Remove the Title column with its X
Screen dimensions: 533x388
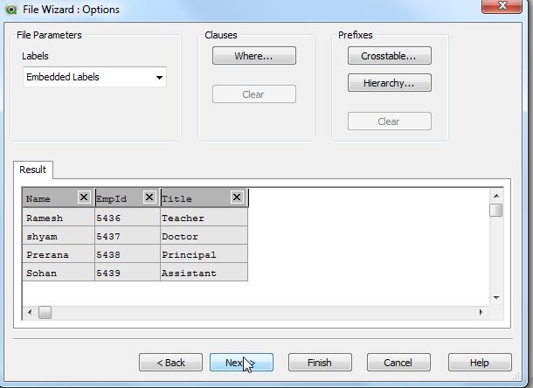237,197
